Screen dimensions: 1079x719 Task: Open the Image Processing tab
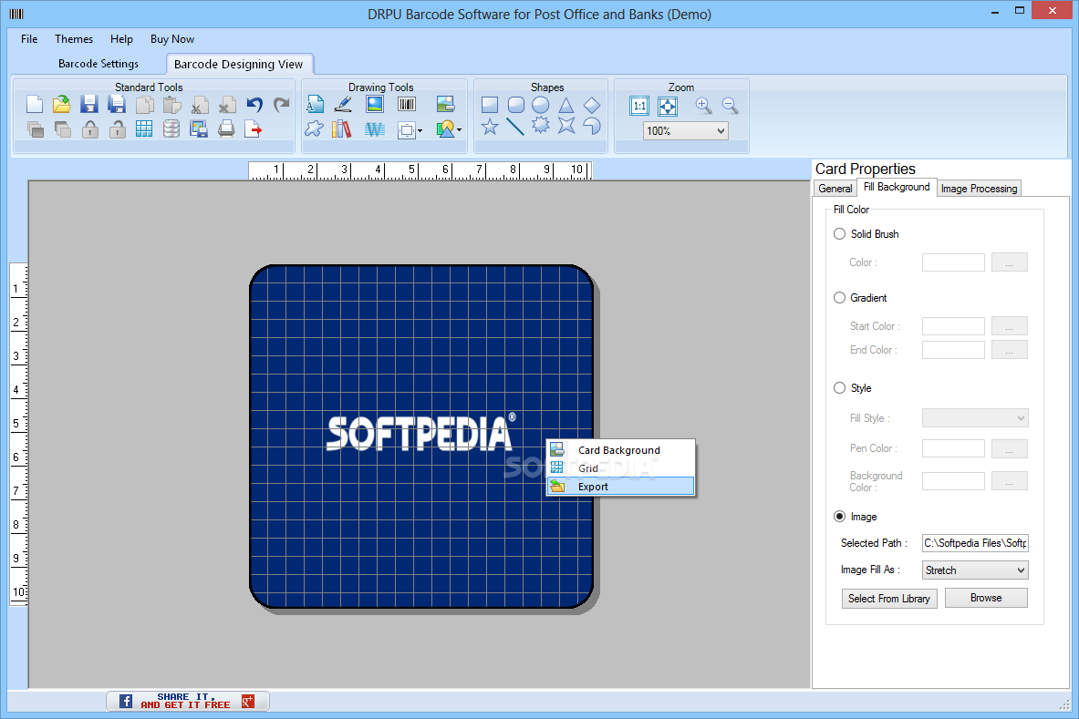[979, 189]
